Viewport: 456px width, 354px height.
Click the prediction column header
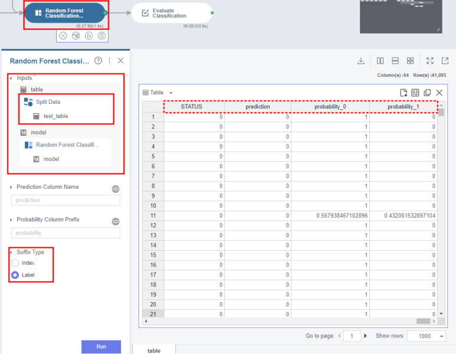click(x=258, y=107)
